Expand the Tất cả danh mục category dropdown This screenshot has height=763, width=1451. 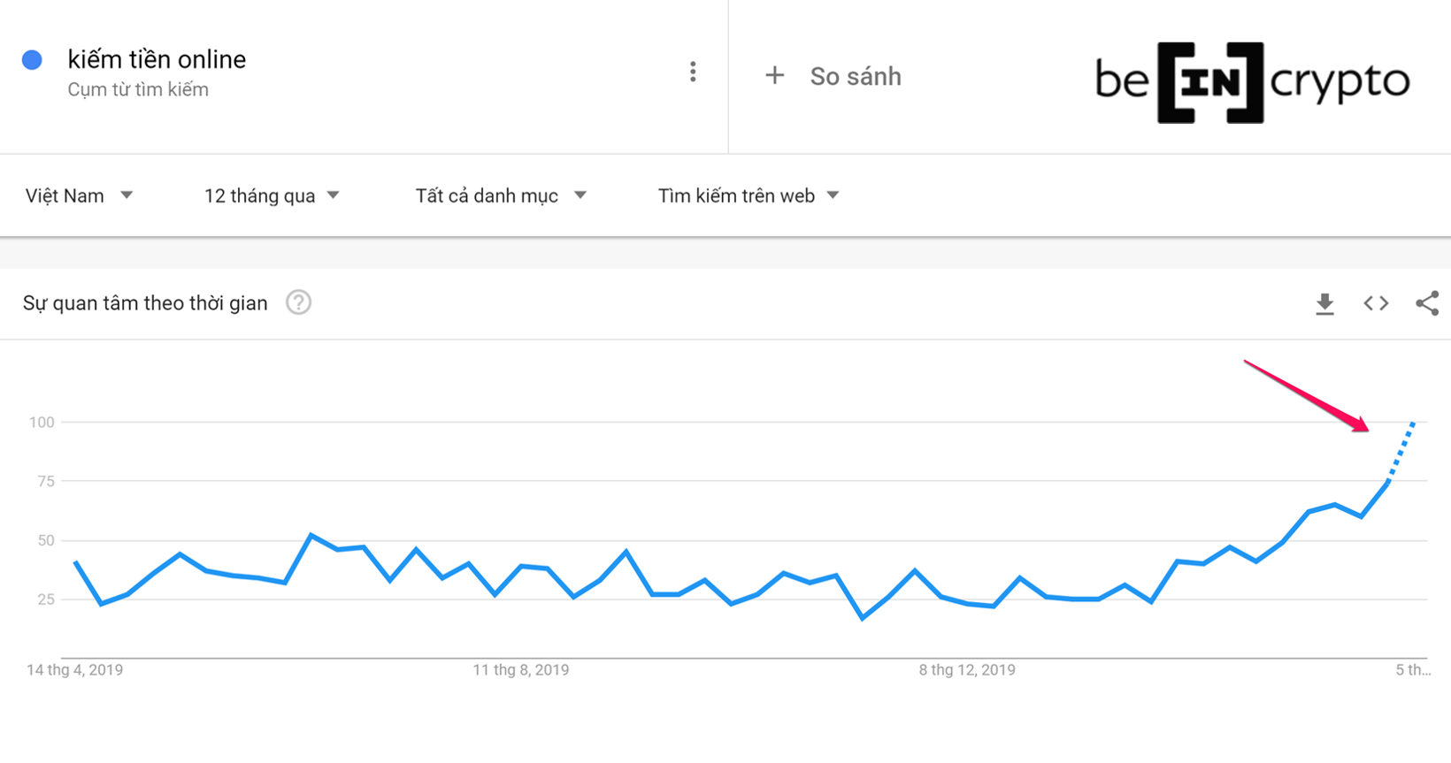tap(501, 195)
